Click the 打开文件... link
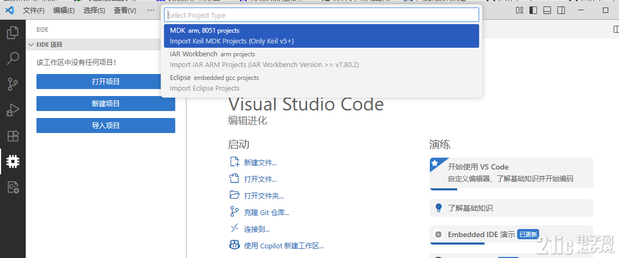 tap(260, 179)
